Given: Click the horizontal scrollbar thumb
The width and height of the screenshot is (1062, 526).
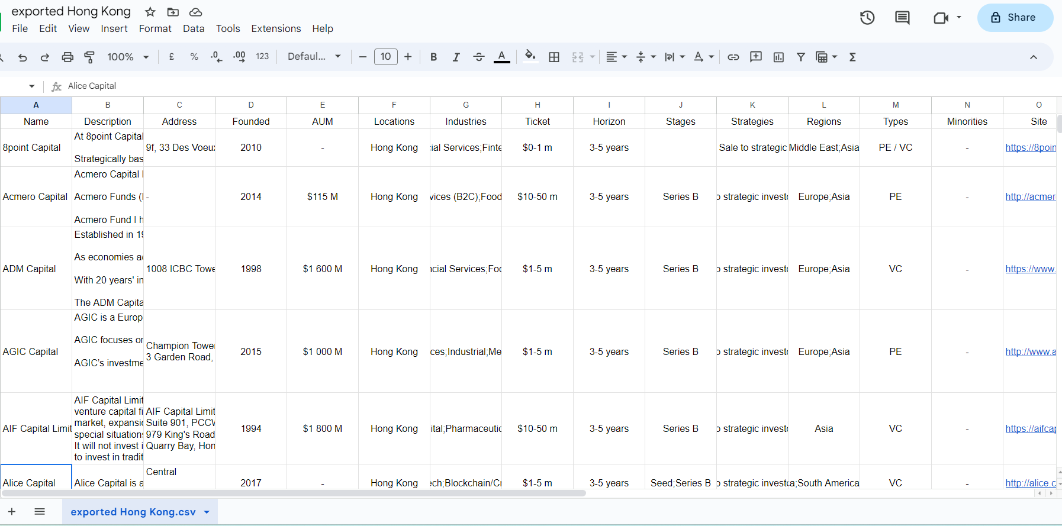Looking at the screenshot, I should [x=293, y=493].
